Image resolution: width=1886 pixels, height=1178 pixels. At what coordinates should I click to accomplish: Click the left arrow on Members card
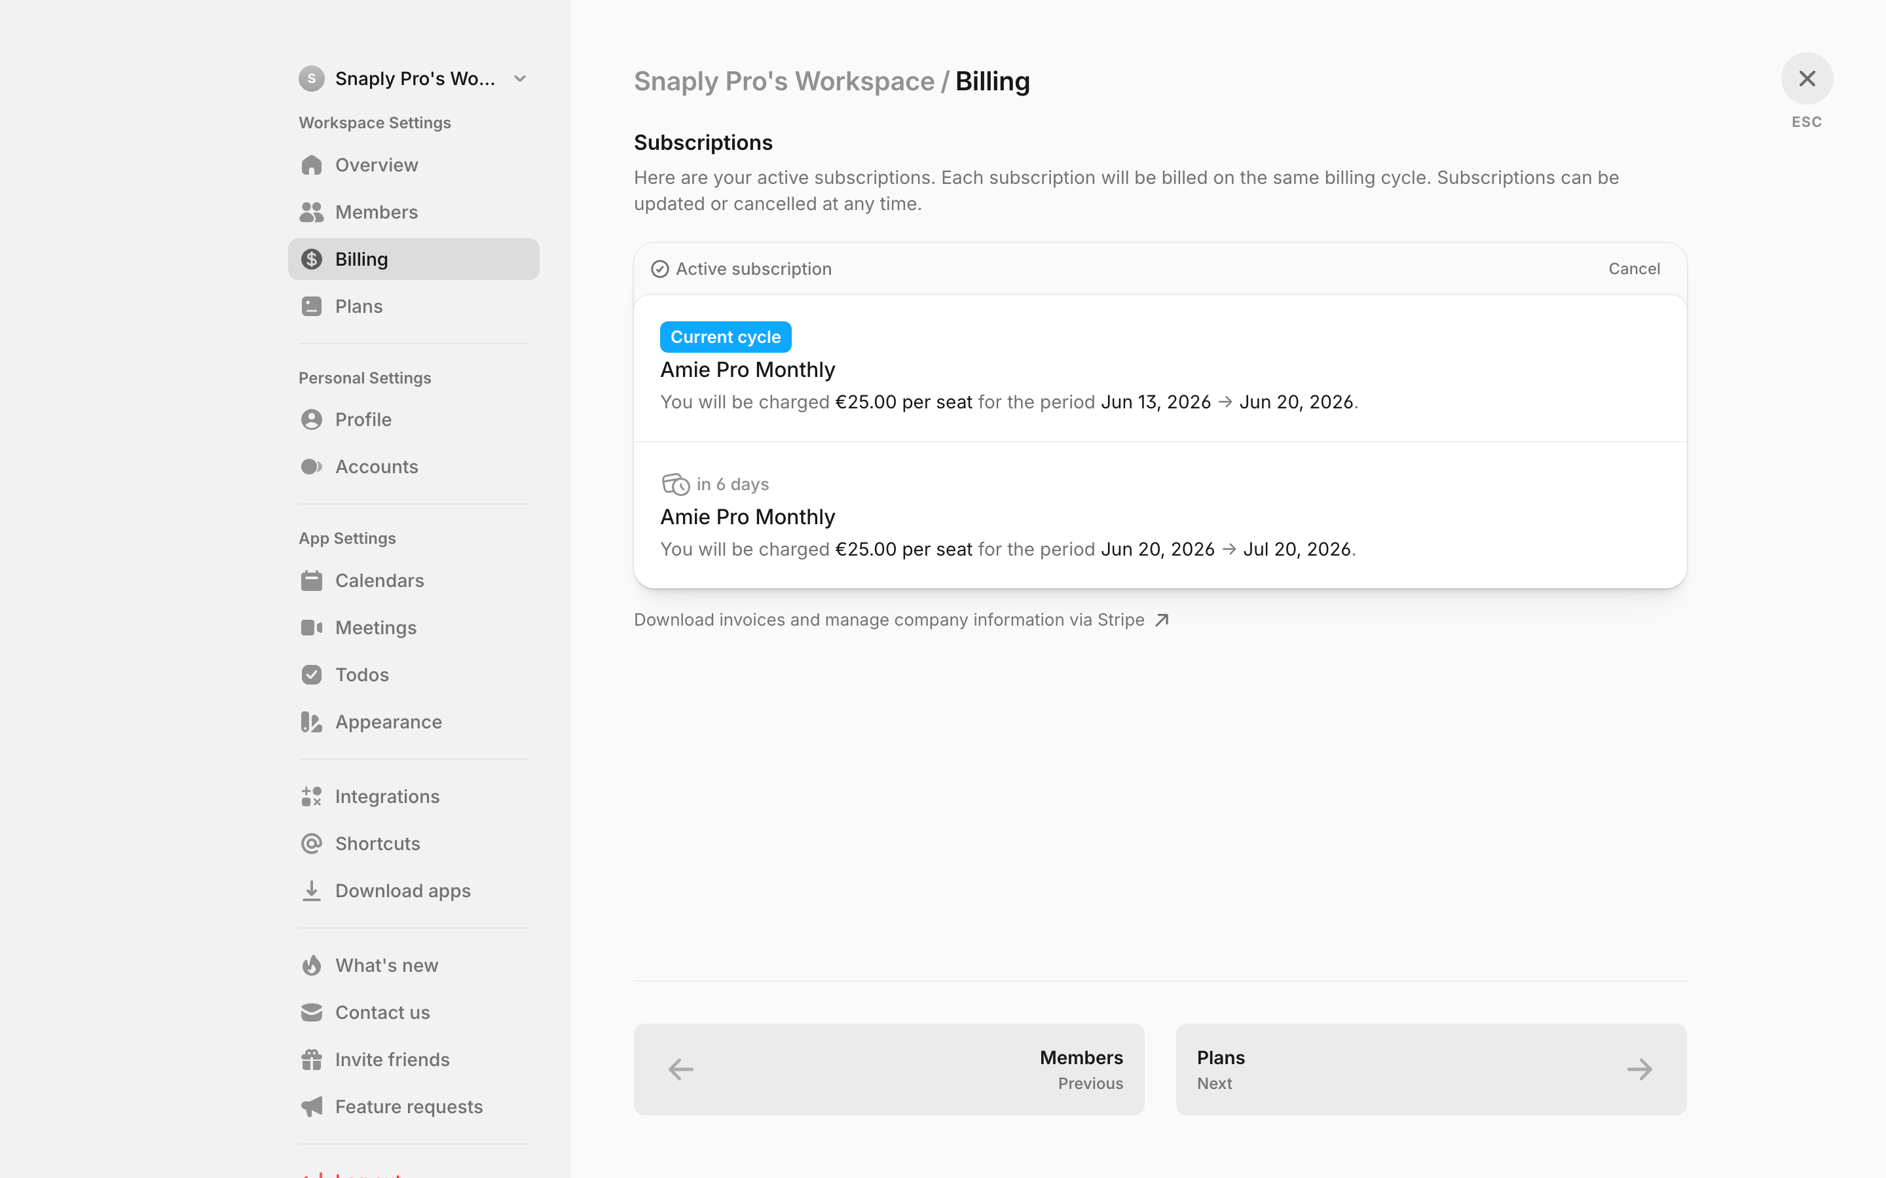(680, 1069)
